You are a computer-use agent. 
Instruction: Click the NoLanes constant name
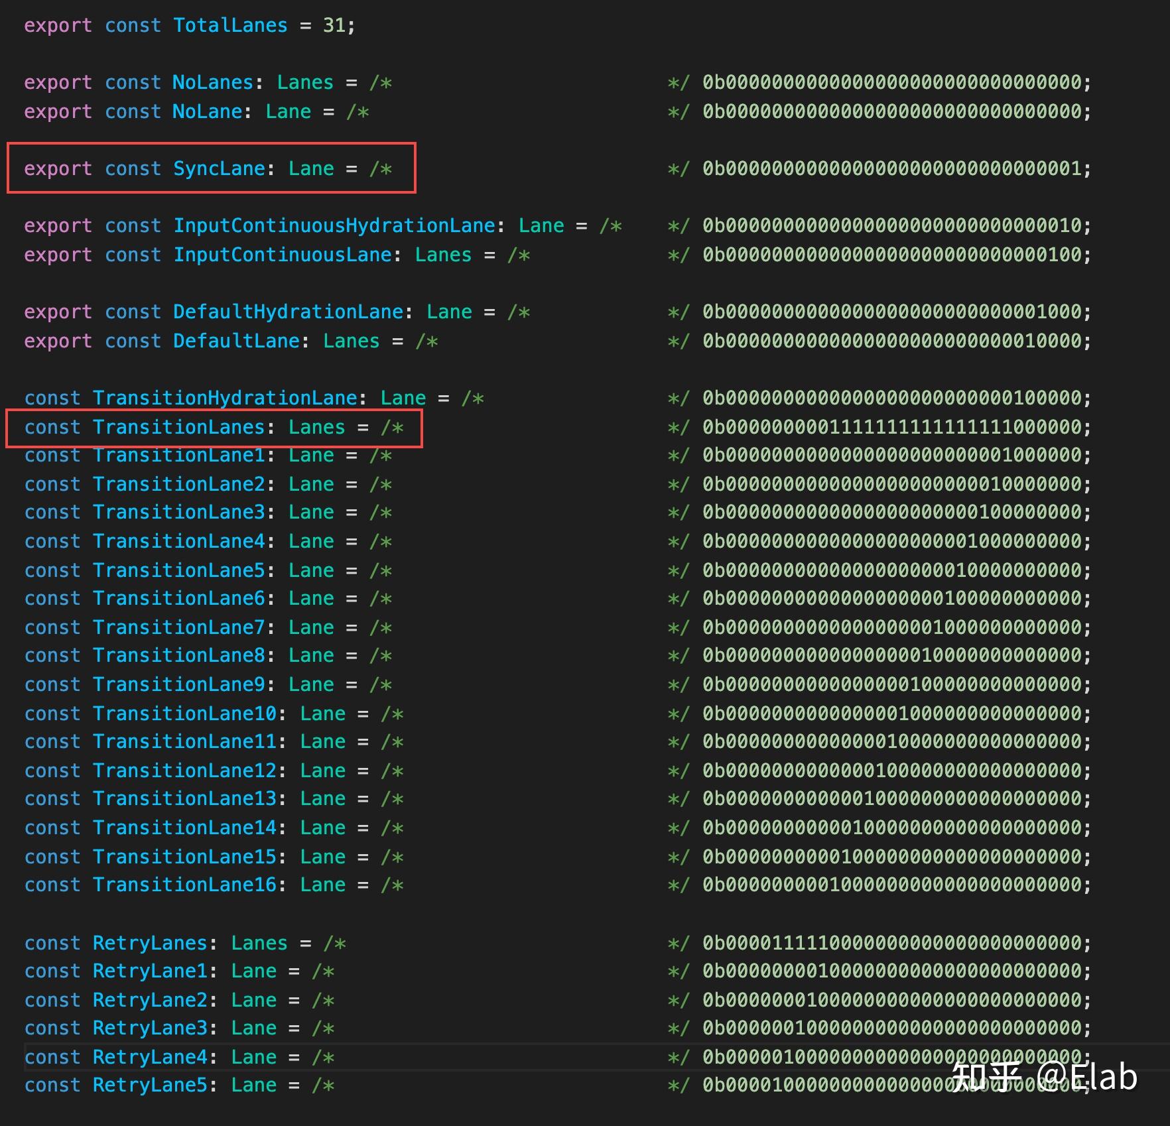coord(213,83)
